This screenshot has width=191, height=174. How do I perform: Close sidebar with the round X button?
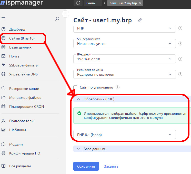[x=66, y=14]
